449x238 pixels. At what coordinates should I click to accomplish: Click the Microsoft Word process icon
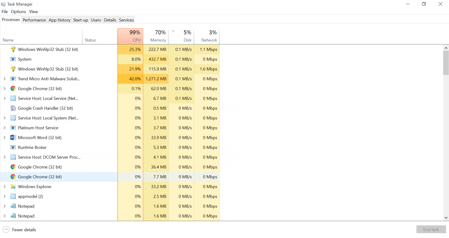13,138
